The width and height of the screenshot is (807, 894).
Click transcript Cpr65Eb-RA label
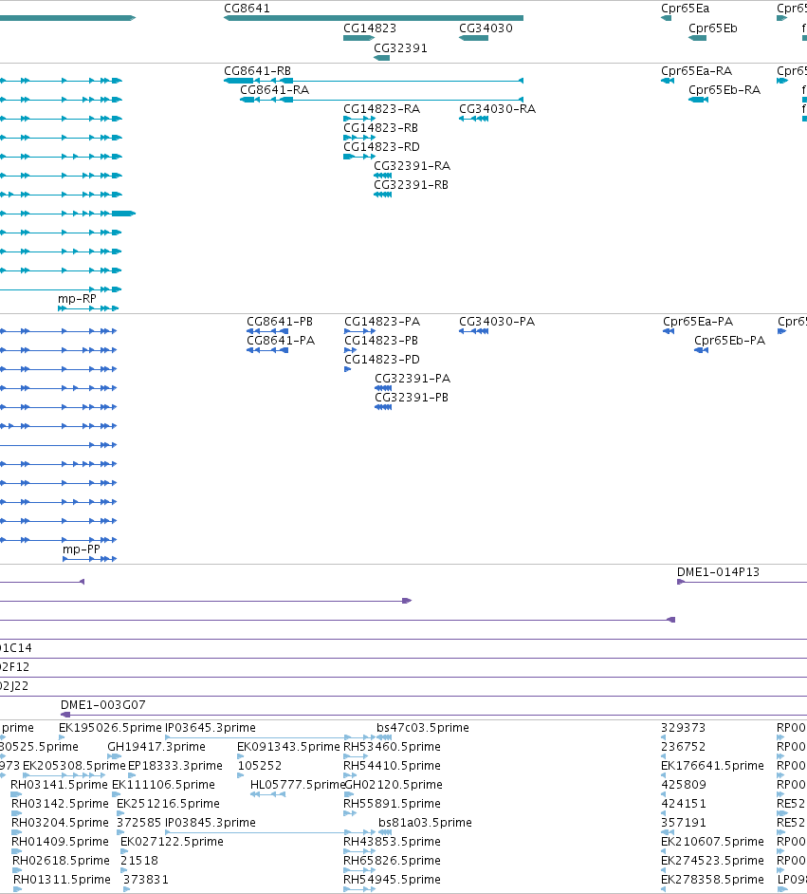[x=724, y=90]
